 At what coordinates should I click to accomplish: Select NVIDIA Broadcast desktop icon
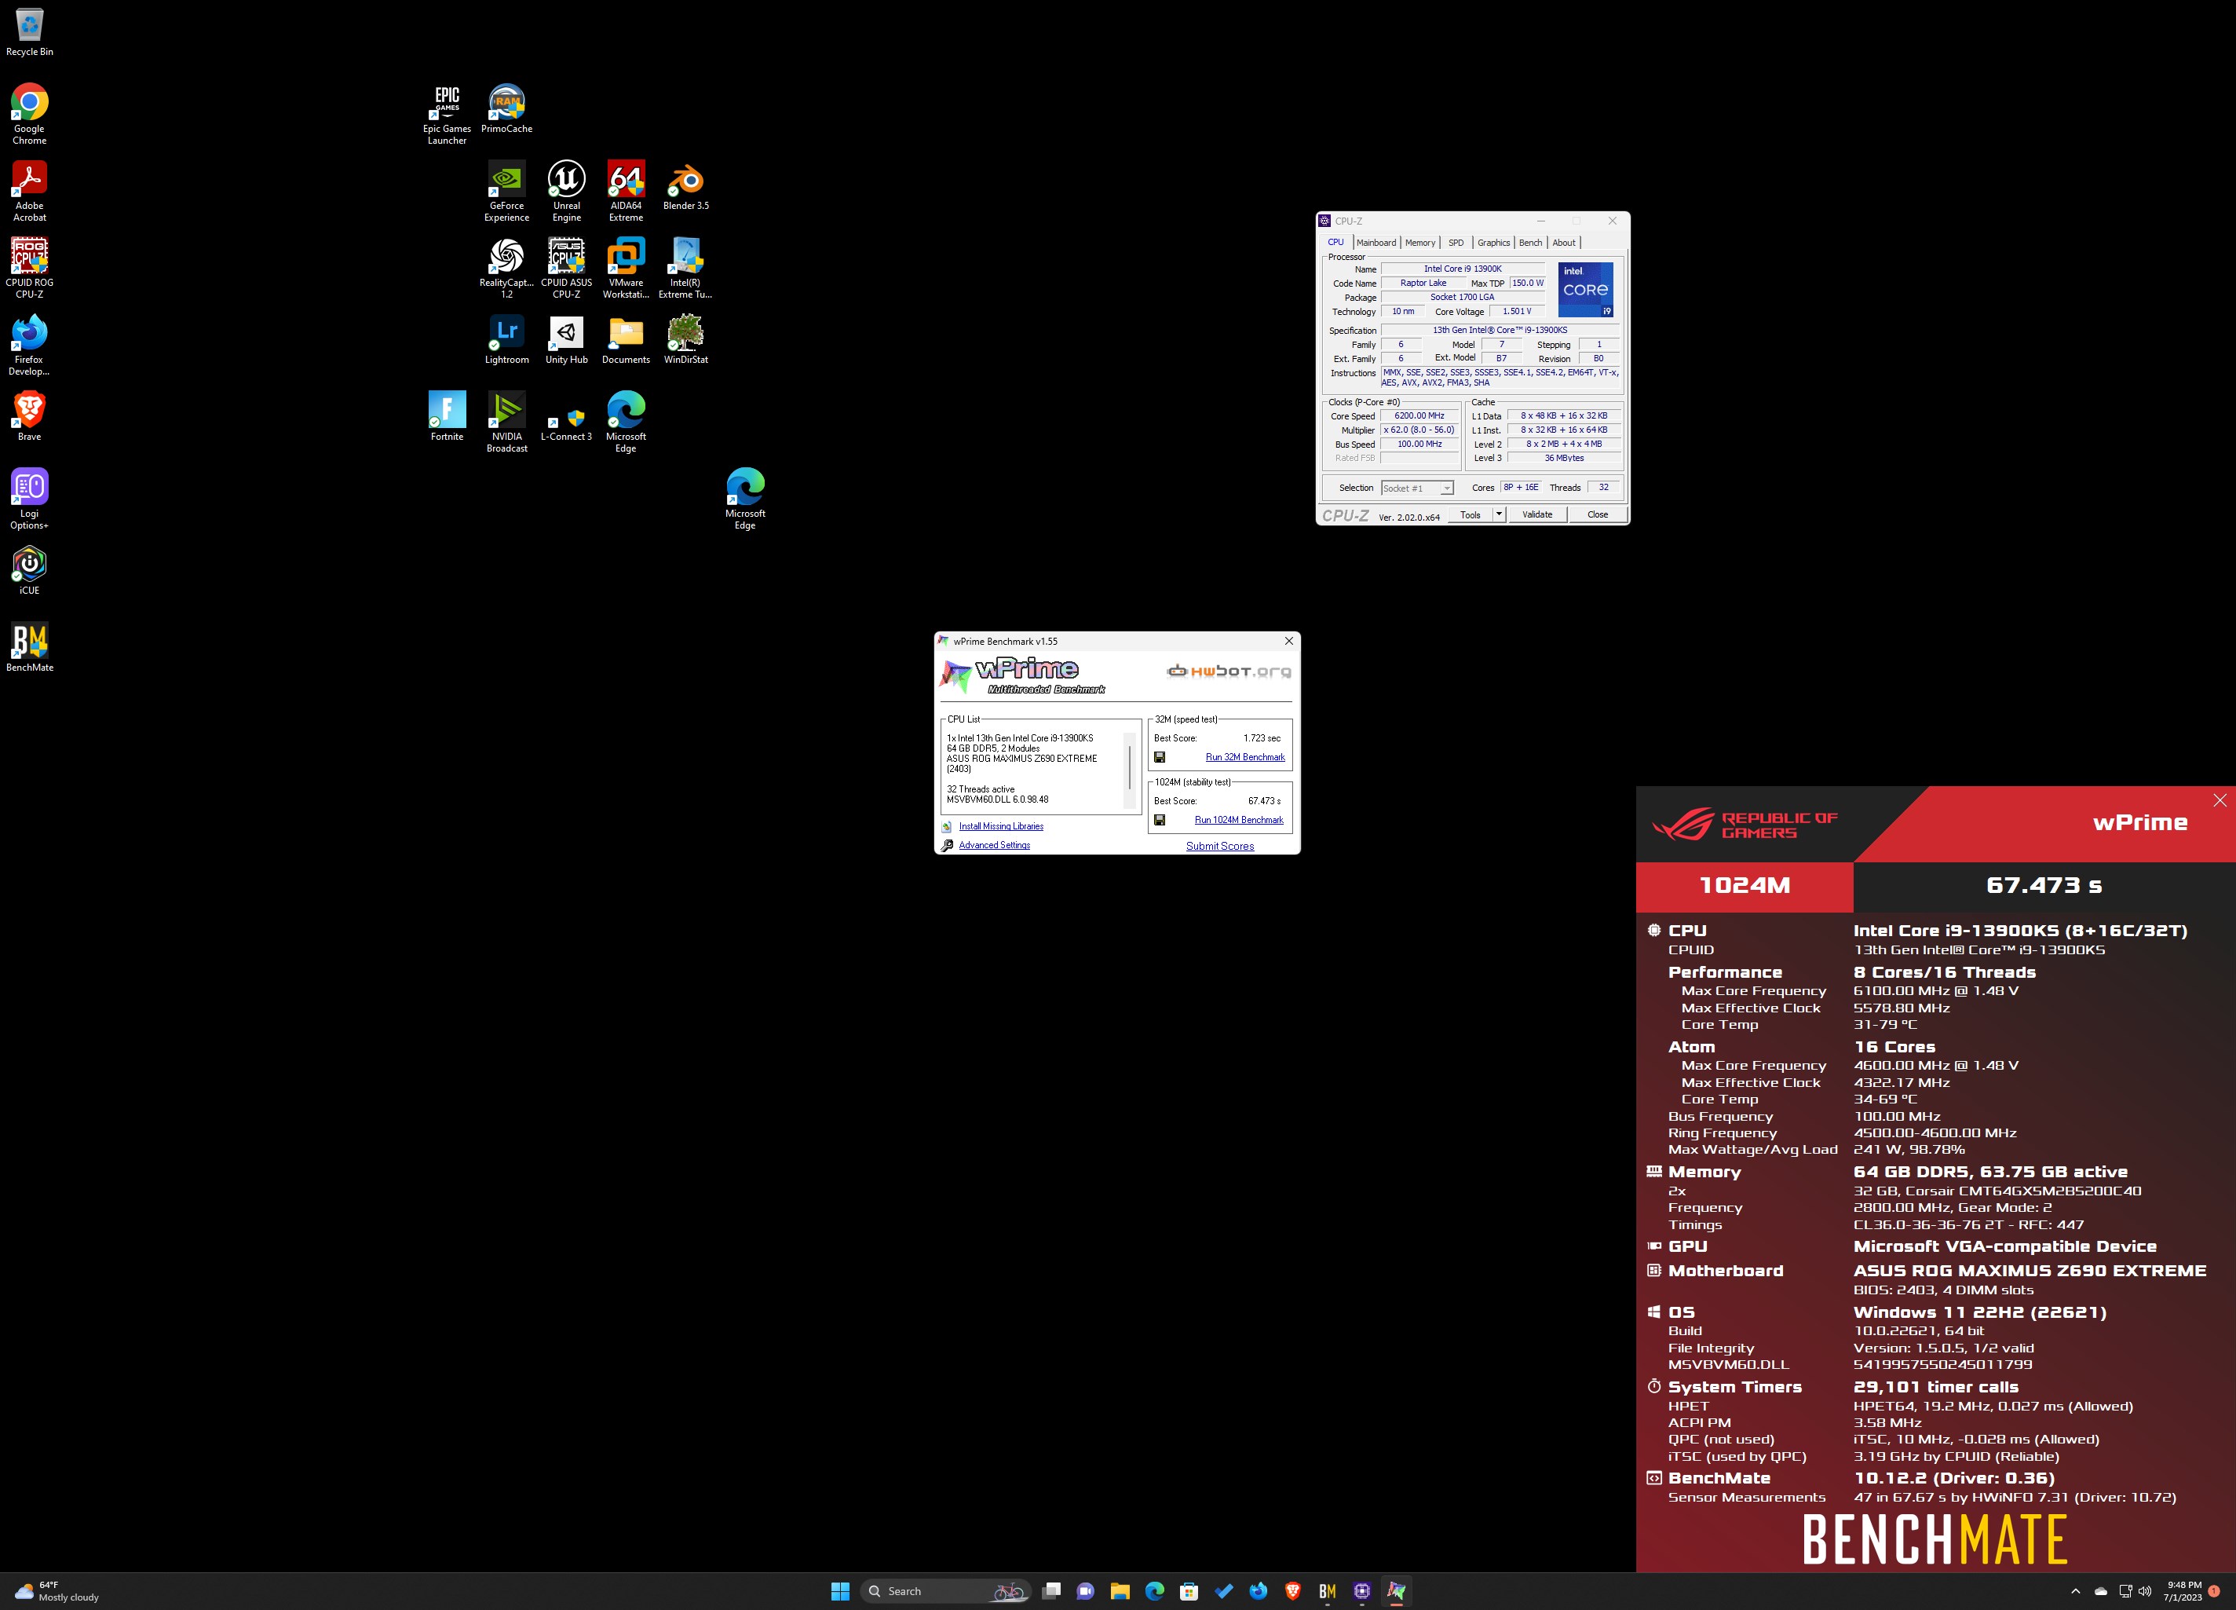click(x=506, y=422)
